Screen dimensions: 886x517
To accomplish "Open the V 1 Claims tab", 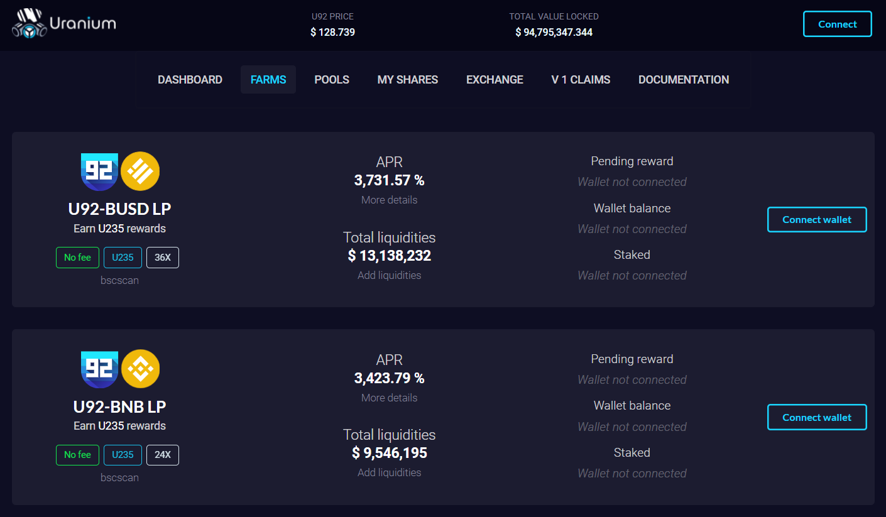I will (x=581, y=80).
